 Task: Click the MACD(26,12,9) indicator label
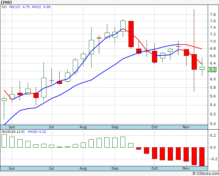13,132
